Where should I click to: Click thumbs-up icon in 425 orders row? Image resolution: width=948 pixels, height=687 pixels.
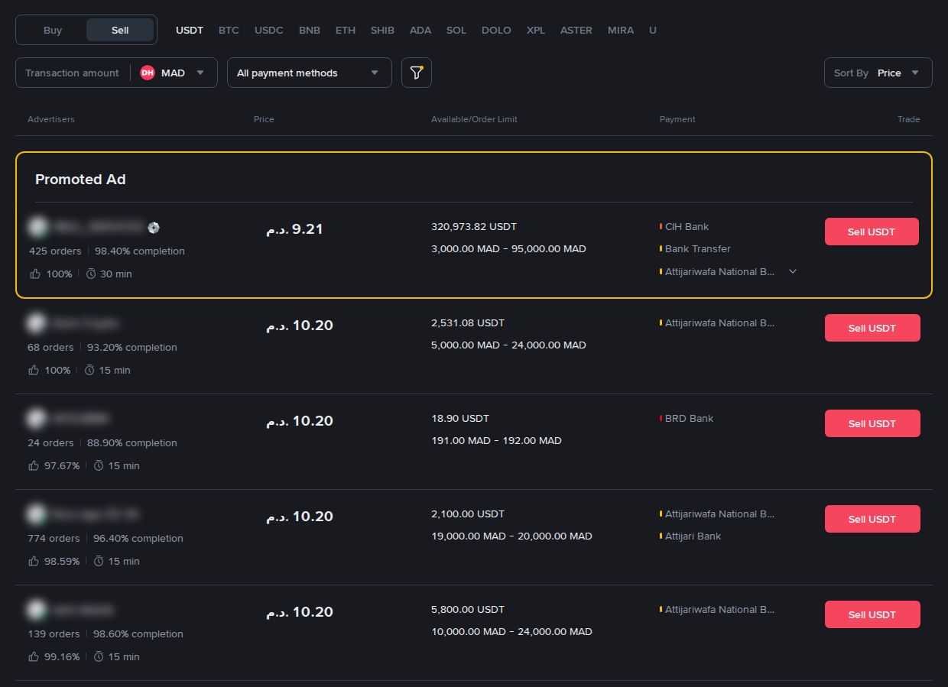(x=35, y=274)
